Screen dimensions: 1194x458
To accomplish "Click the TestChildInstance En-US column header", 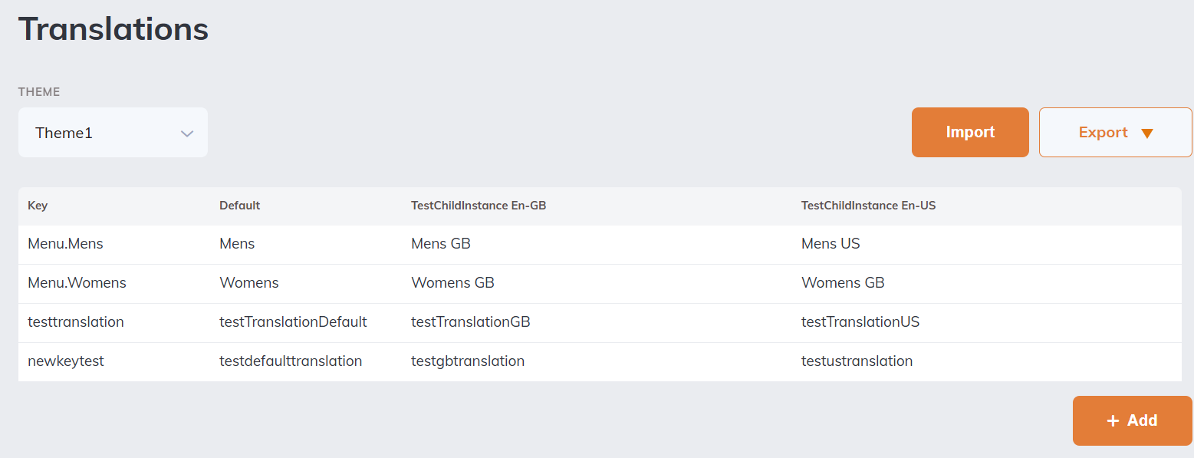I will [x=868, y=206].
